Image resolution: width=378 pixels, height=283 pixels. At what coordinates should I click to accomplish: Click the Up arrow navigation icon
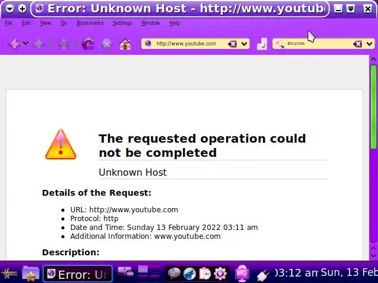click(x=64, y=44)
